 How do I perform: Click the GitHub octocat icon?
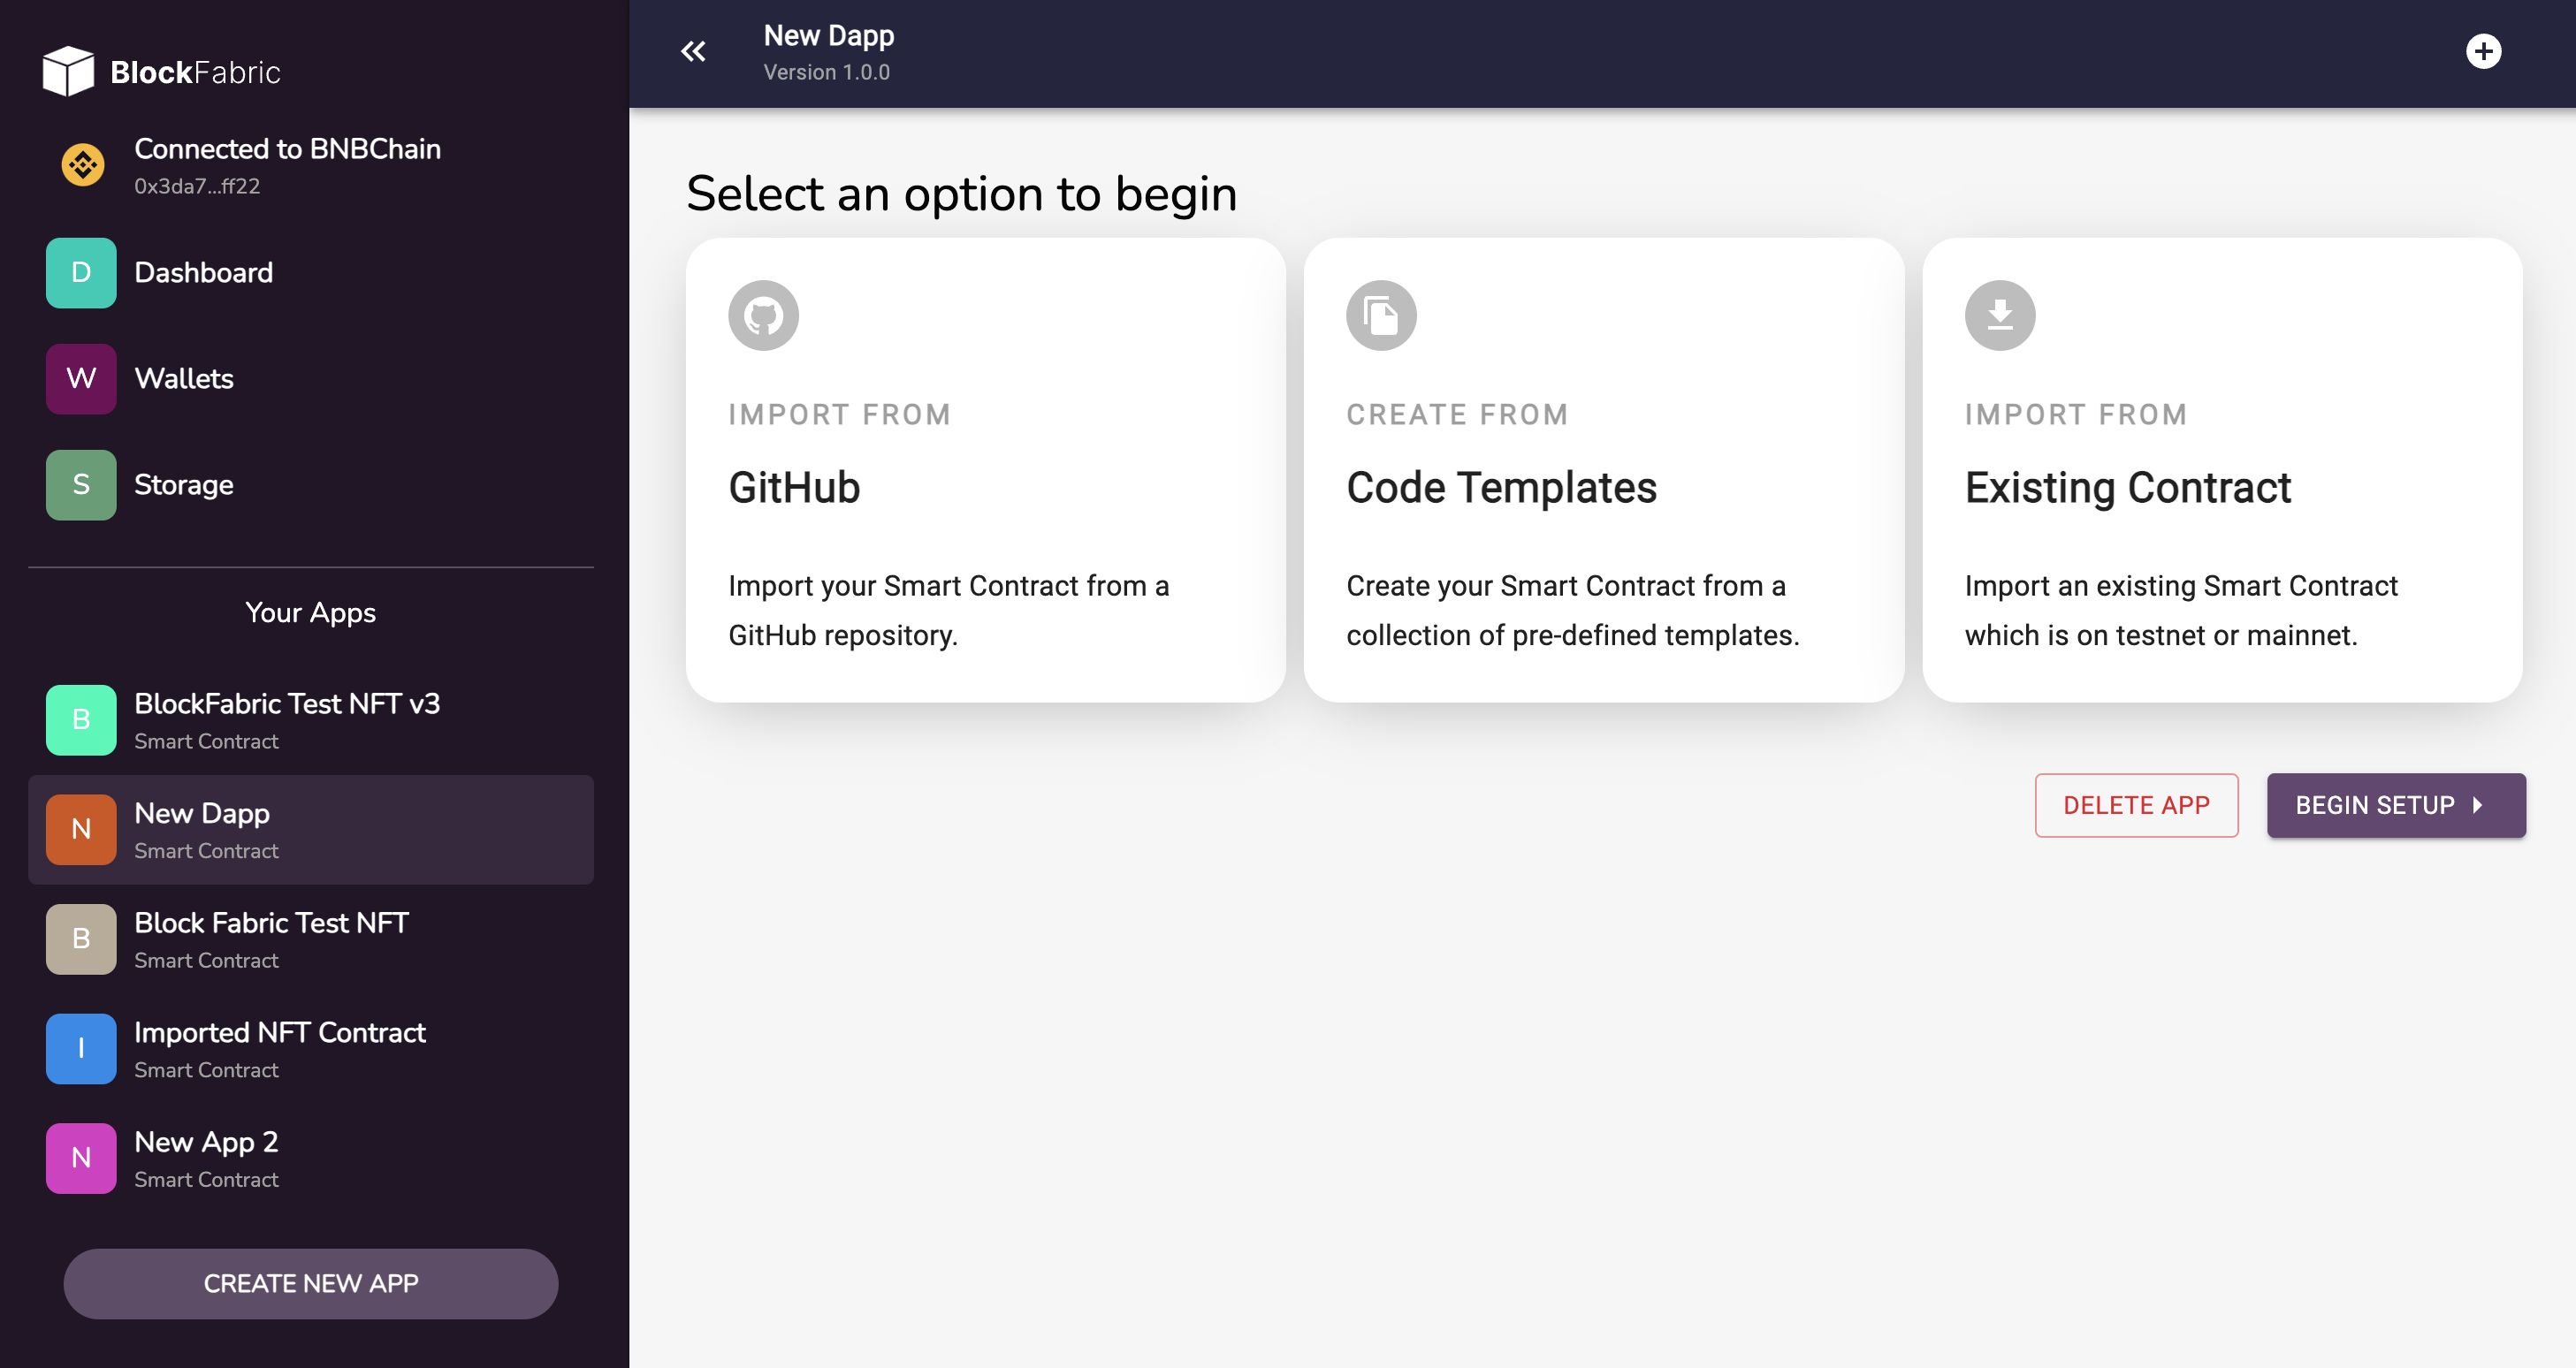click(763, 316)
